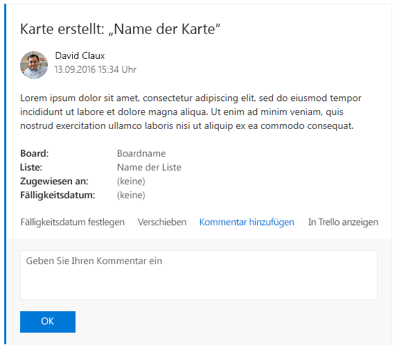Click the Name der Liste value

tap(149, 168)
